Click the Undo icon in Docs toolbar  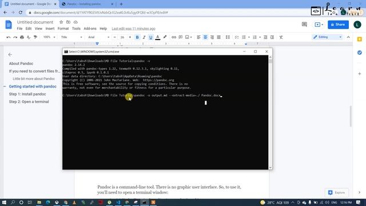click(x=9, y=37)
